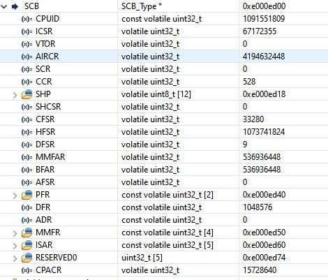This screenshot has width=328, height=280.
Task: Click the PFR array folder icon
Action: click(x=27, y=195)
